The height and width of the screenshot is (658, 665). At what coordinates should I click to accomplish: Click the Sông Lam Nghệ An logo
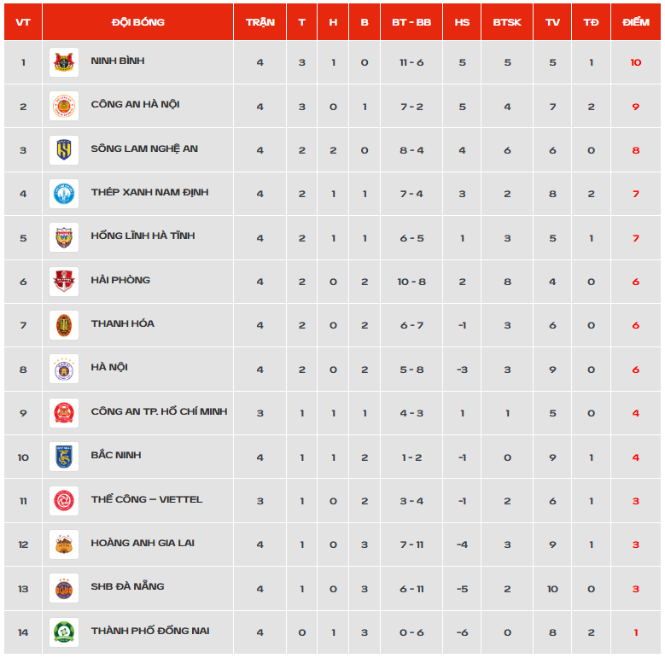point(64,150)
